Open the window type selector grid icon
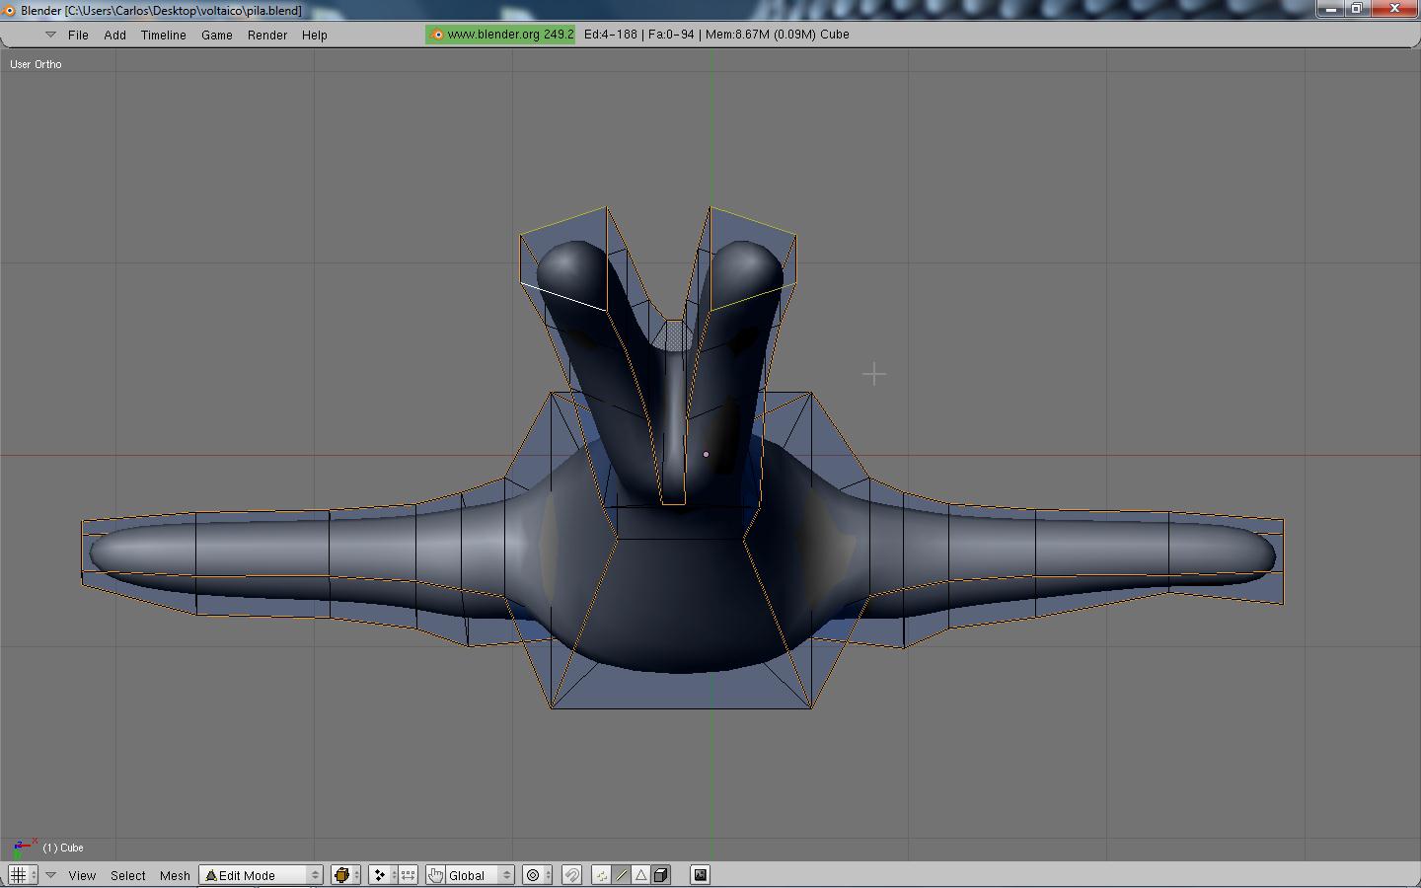The width and height of the screenshot is (1421, 888). (x=18, y=875)
